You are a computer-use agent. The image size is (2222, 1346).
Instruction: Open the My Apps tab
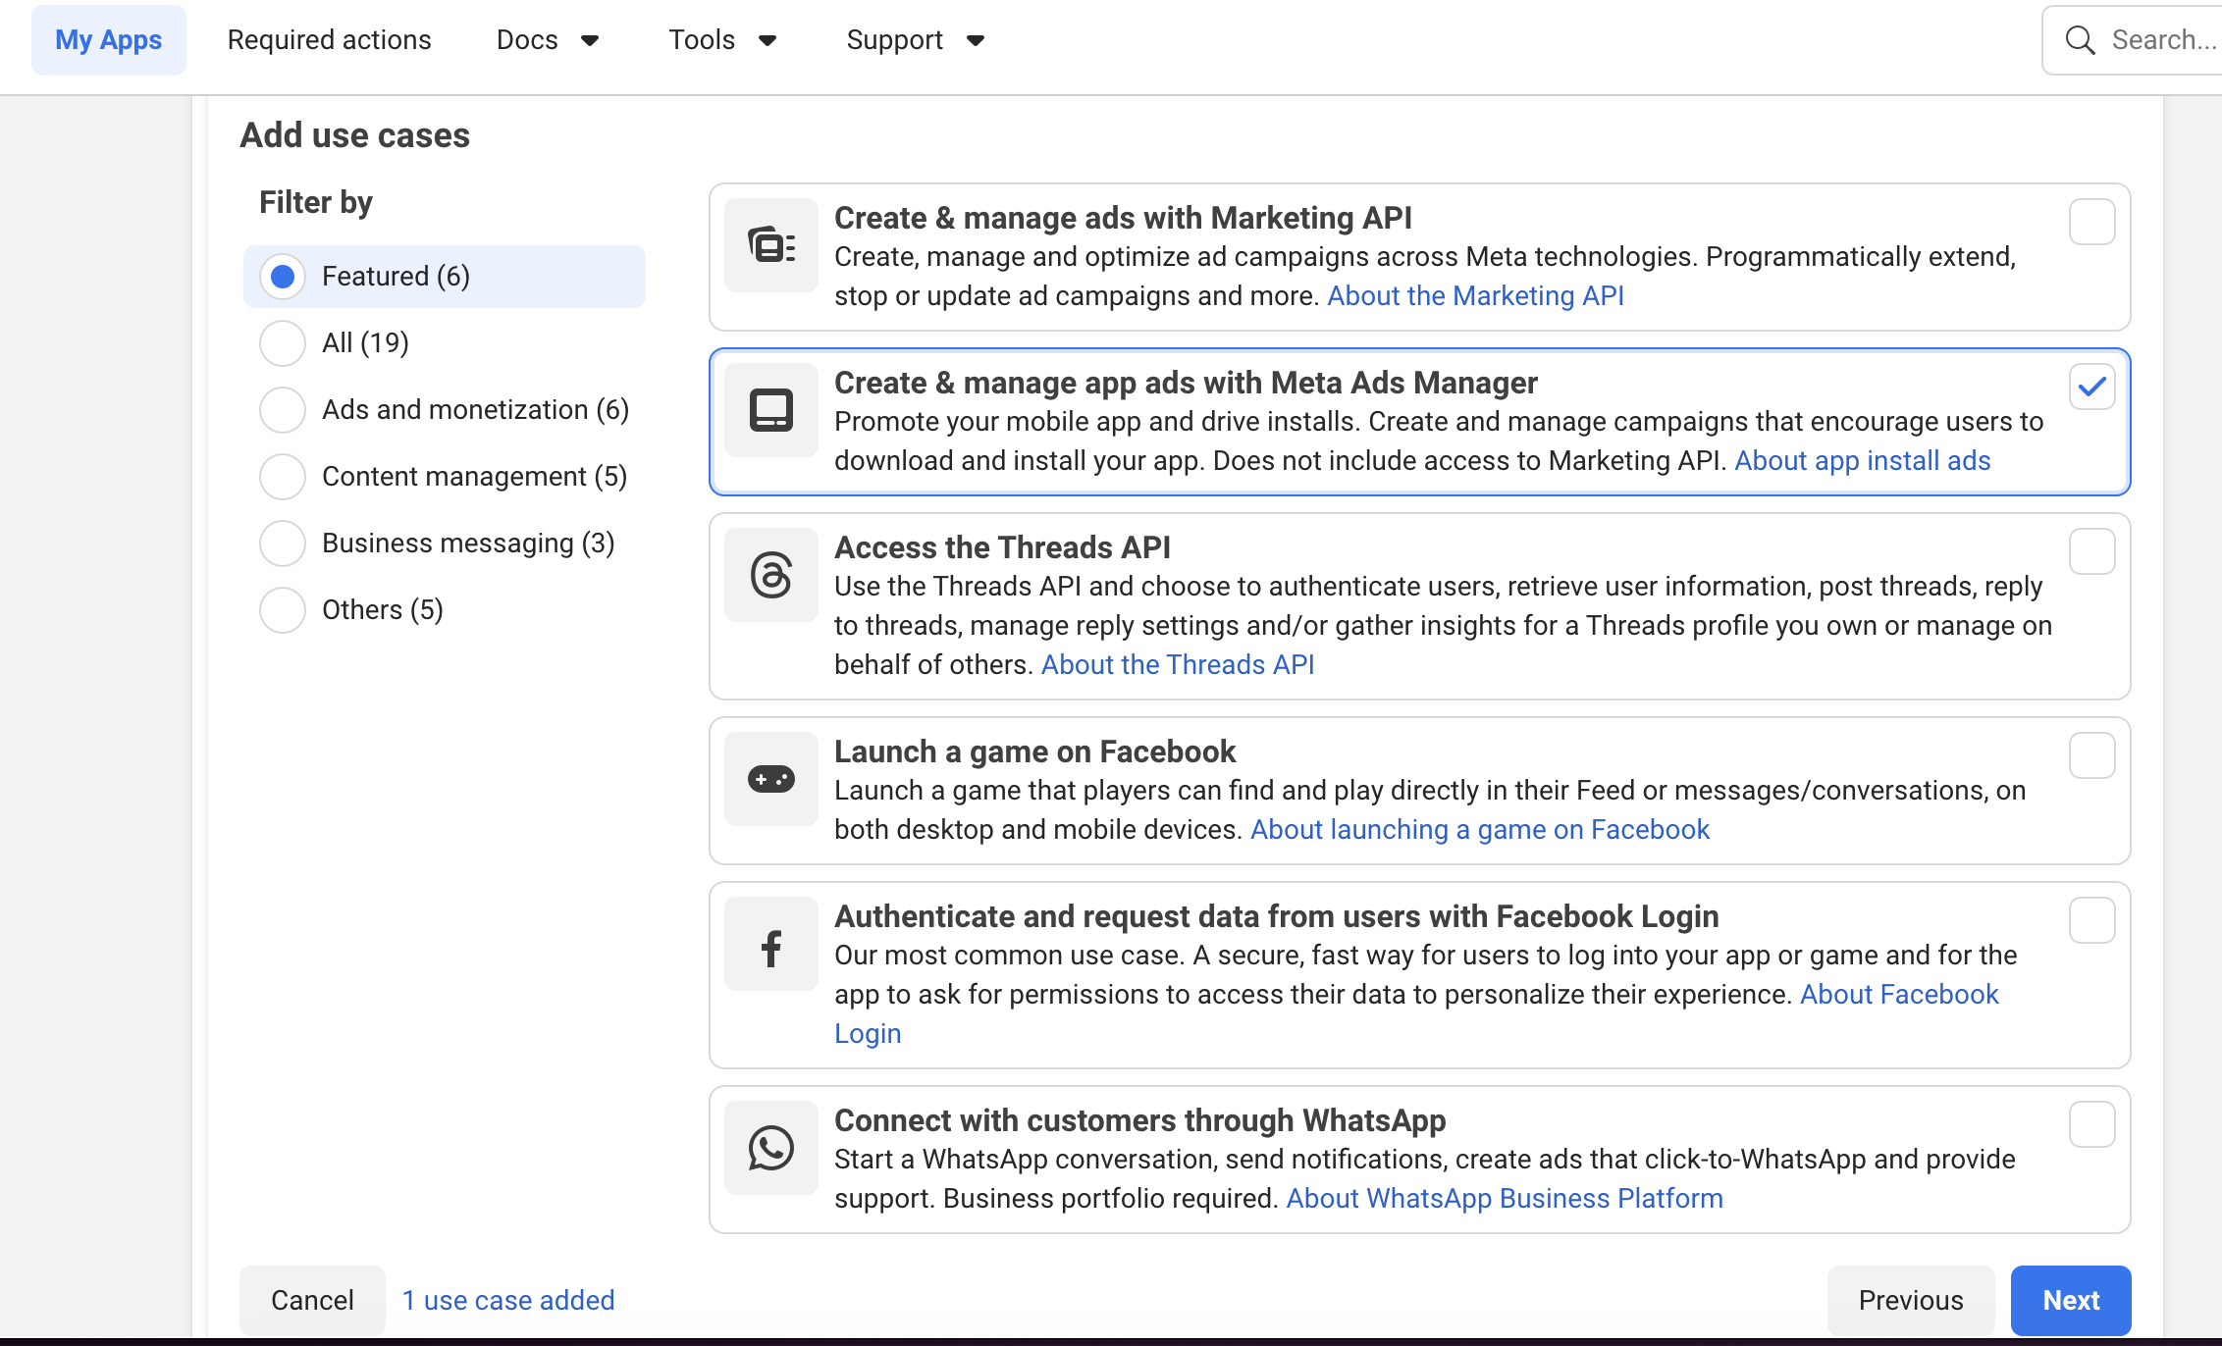[109, 40]
